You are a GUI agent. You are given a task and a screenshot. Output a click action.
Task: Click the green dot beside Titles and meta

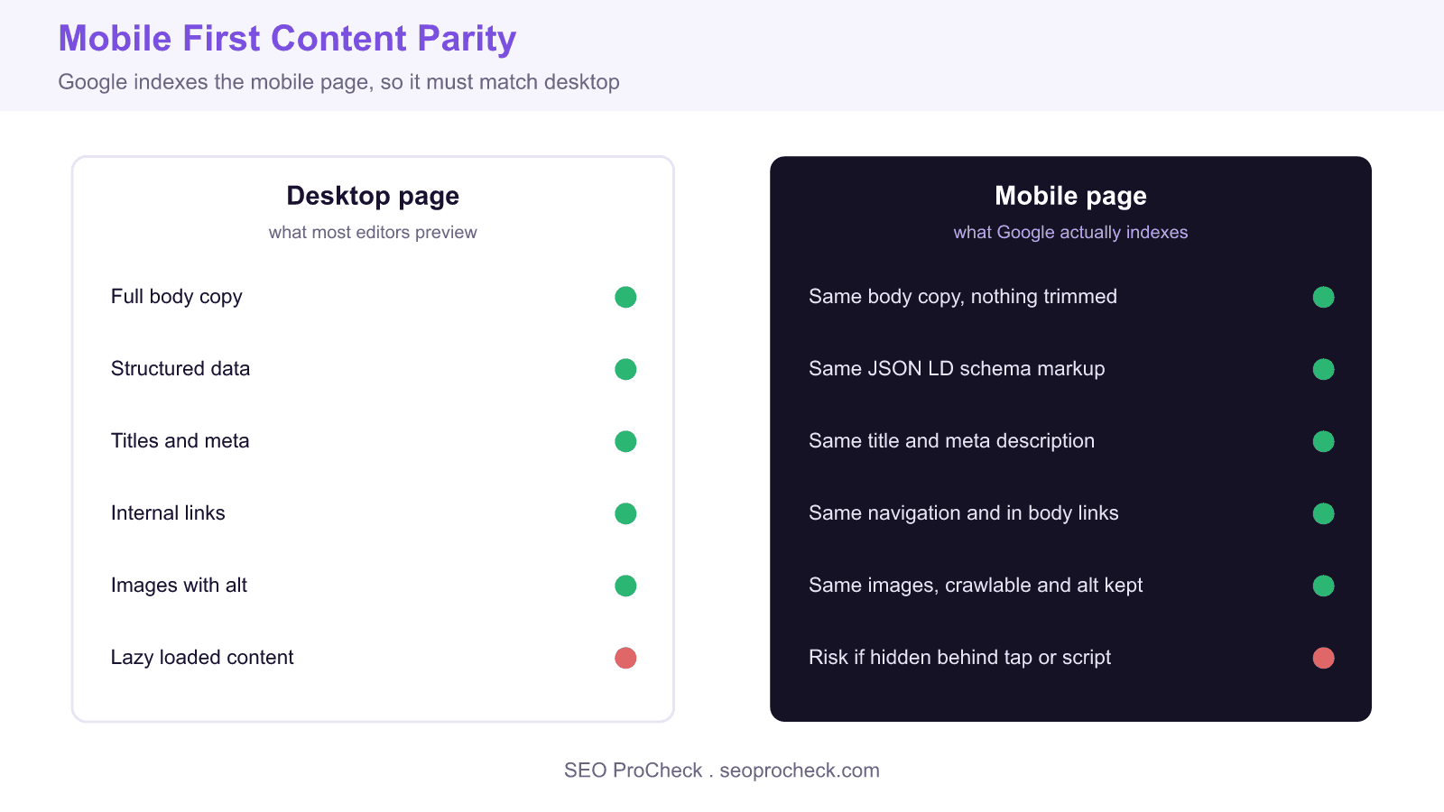[625, 441]
